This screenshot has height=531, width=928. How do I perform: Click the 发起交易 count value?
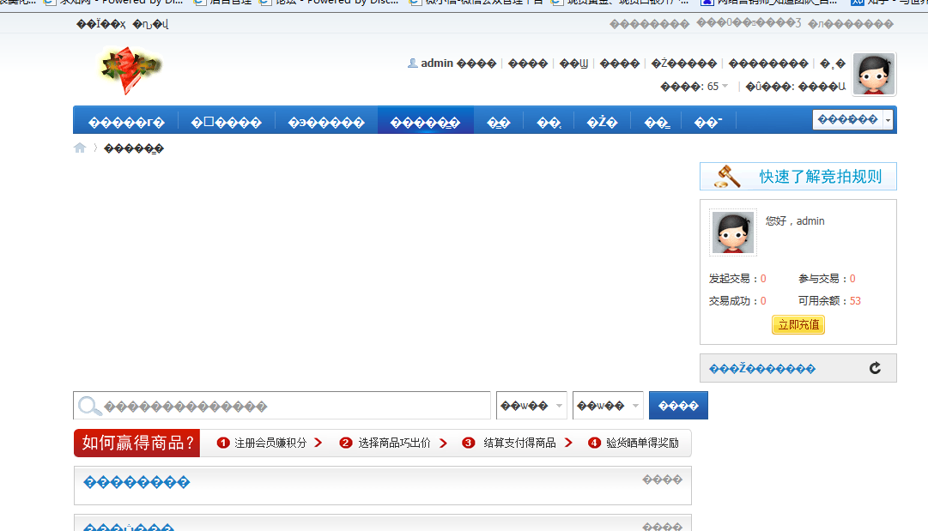[763, 279]
